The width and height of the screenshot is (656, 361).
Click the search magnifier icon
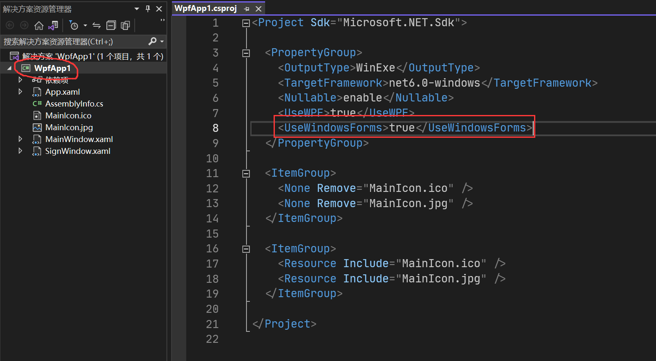pos(152,41)
